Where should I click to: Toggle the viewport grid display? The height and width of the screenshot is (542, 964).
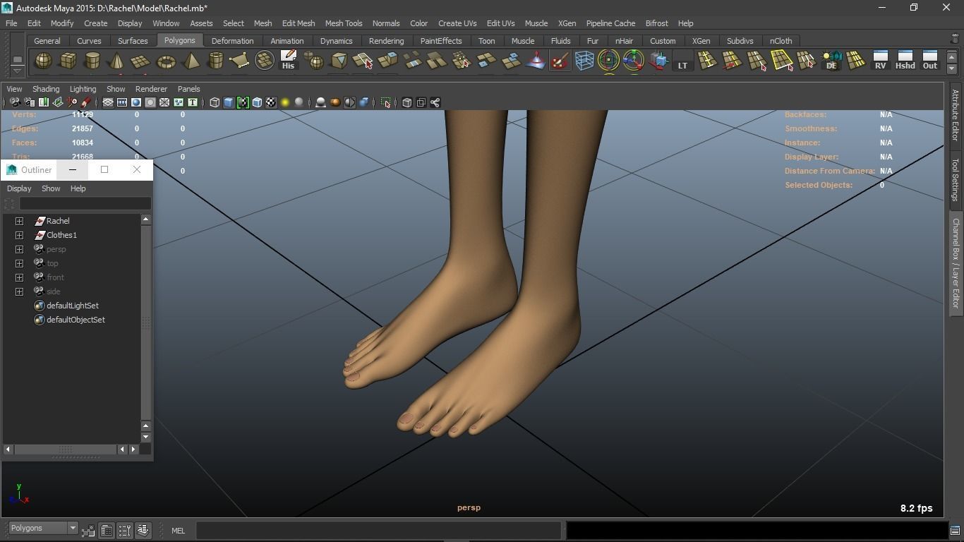tap(108, 102)
